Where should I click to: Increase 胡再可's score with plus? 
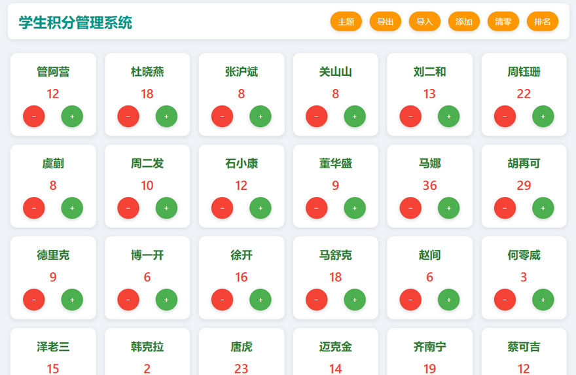(x=543, y=208)
